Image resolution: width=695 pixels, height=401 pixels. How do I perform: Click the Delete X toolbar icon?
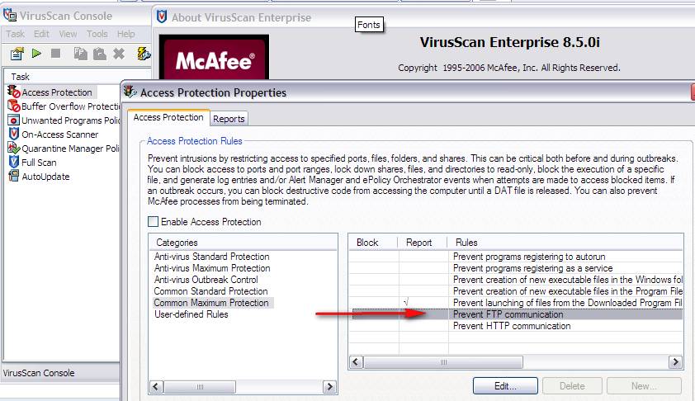point(119,54)
